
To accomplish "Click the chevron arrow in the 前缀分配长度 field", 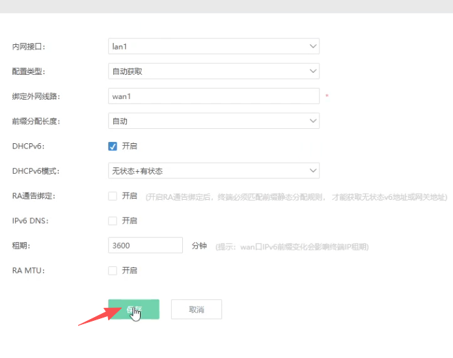I will [313, 121].
